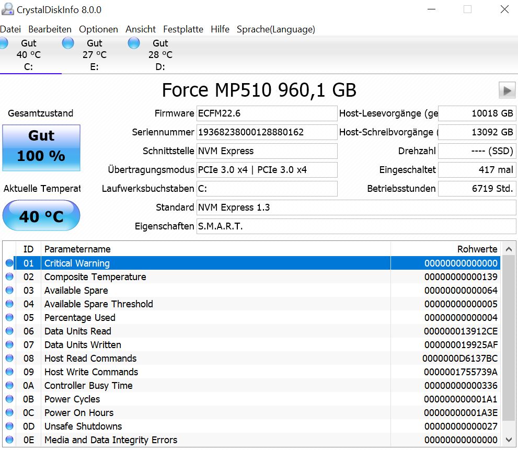Click the Gut 100 % health status button

41,148
